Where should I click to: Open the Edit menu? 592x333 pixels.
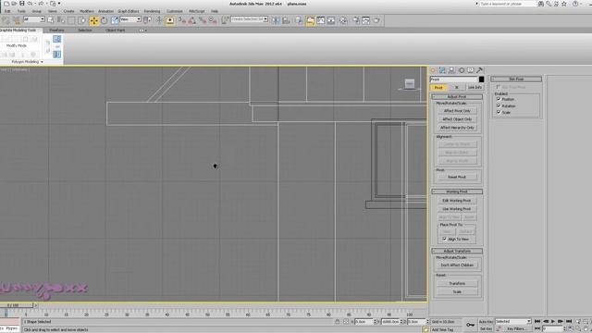coord(7,11)
